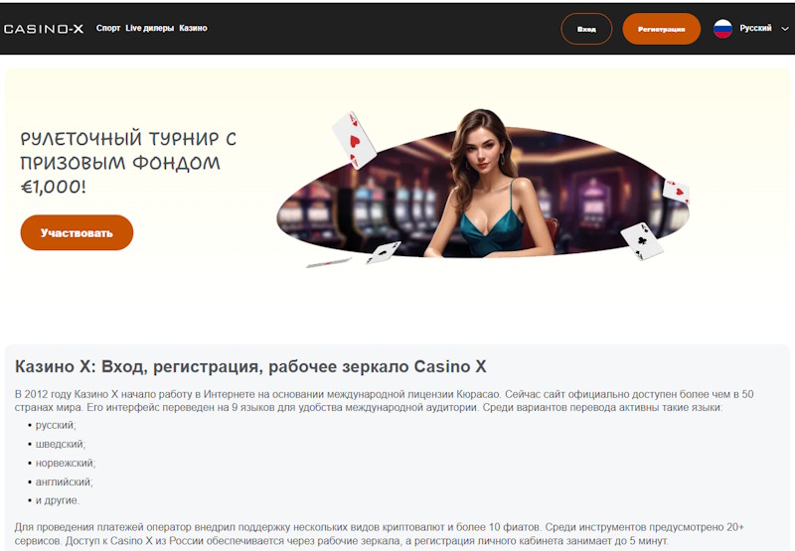Click the Казино X article heading
The width and height of the screenshot is (795, 551).
click(250, 366)
